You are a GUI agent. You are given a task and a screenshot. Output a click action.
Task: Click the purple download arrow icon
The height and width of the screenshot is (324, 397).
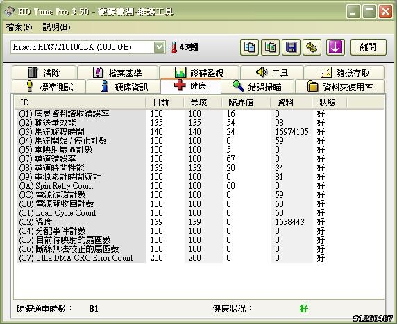[x=335, y=47]
